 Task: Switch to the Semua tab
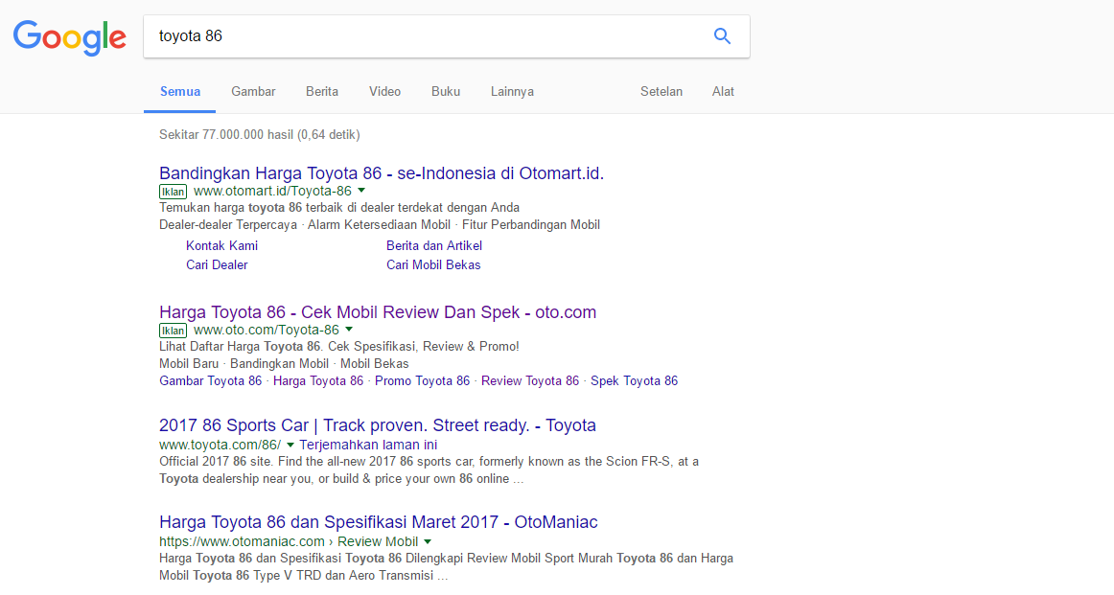179,92
